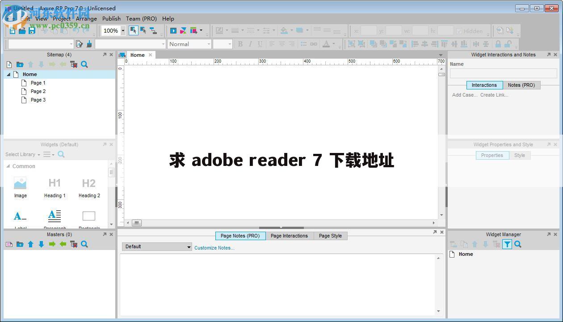Click the Open file folder icon
The width and height of the screenshot is (563, 322).
tap(22, 31)
